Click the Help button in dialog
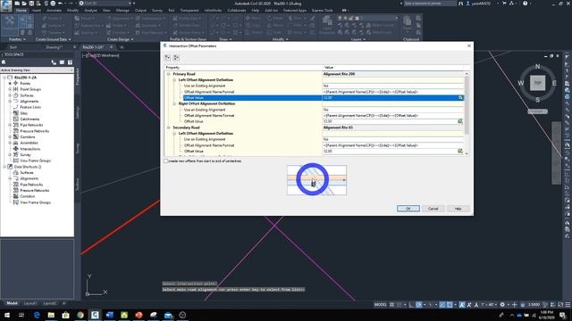572x321 pixels. click(458, 209)
